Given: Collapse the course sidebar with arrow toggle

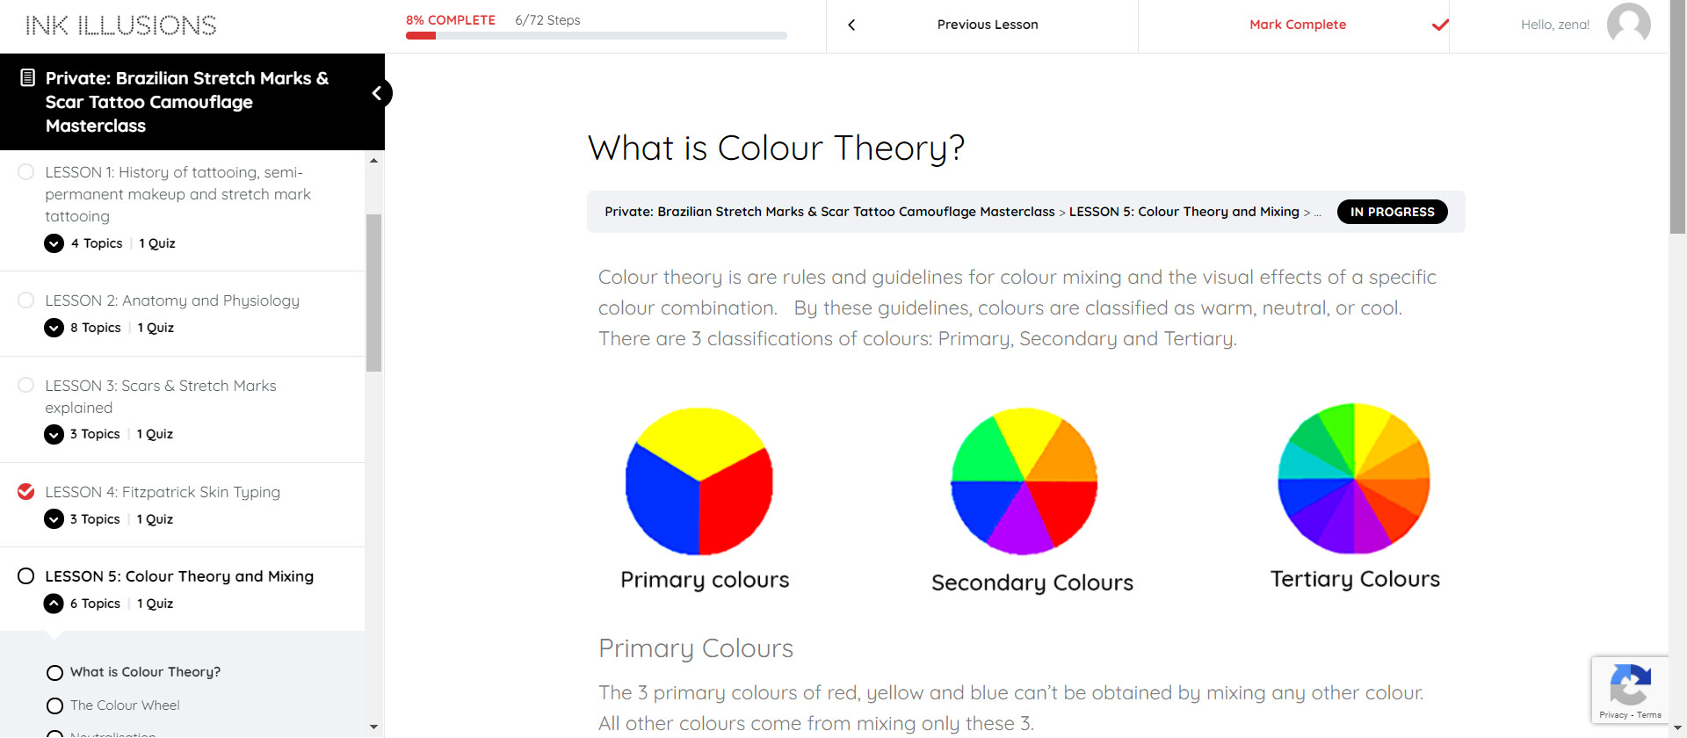Looking at the screenshot, I should 377,93.
